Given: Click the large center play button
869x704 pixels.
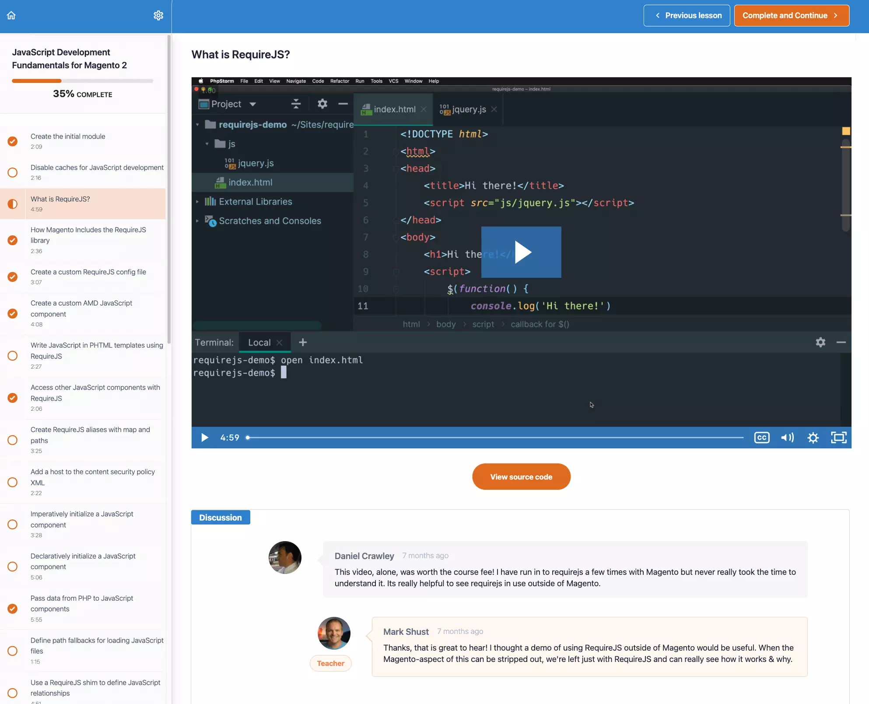Looking at the screenshot, I should tap(521, 252).
